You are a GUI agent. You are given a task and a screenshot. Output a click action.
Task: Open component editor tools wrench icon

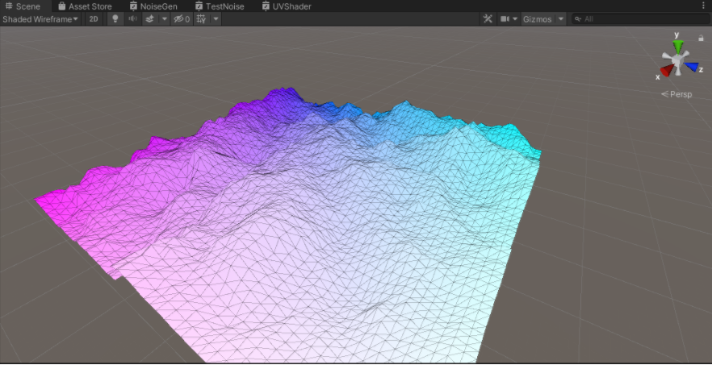coord(488,19)
